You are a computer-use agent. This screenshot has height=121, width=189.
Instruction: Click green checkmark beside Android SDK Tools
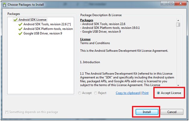(x=20, y=24)
